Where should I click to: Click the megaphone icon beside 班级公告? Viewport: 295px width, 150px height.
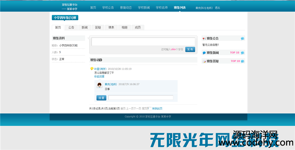pyautogui.click(x=204, y=39)
